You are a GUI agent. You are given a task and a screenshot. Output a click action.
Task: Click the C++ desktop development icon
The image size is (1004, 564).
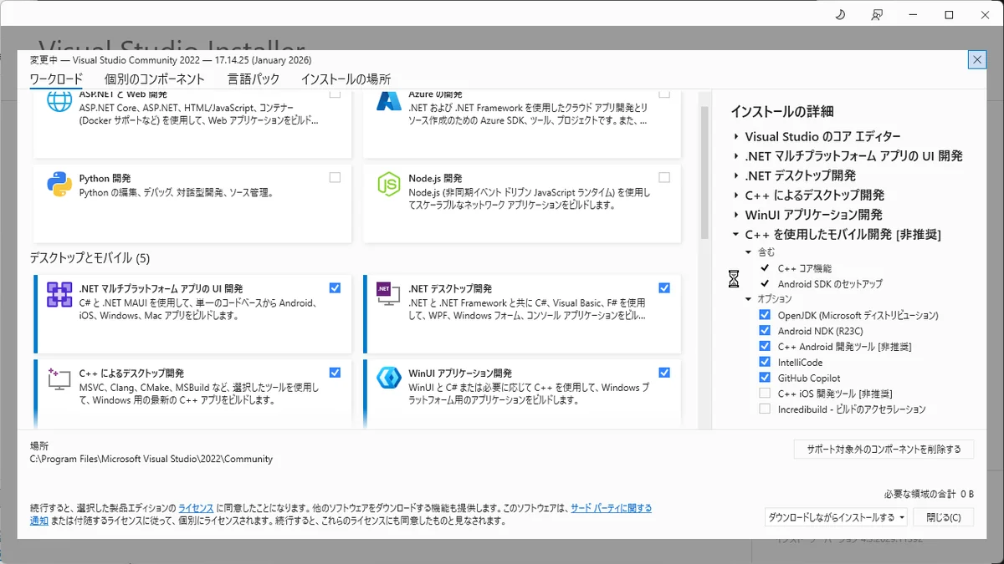[x=59, y=380]
